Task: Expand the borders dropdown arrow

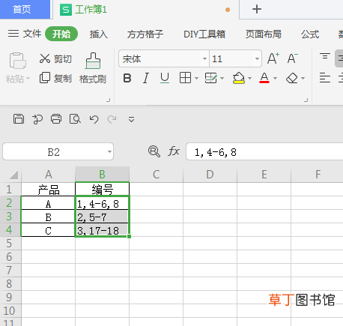Action: (x=196, y=79)
